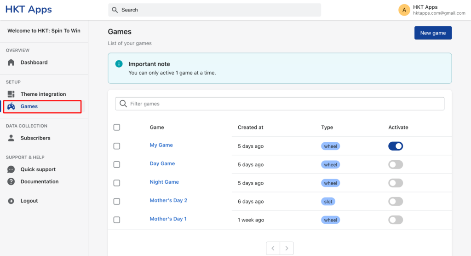Activate the Mother's Day 2 toggle
This screenshot has height=256, width=471.
coord(396,202)
